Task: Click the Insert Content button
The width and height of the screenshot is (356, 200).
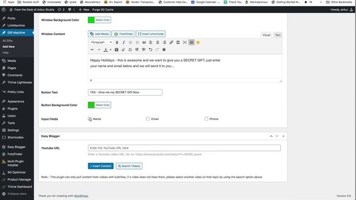Action: (101, 166)
